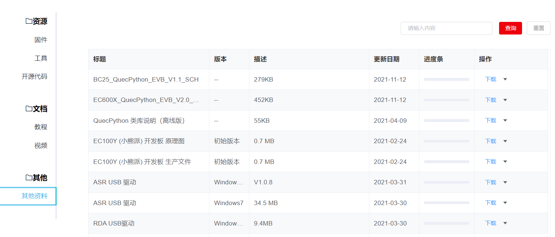The height and width of the screenshot is (237, 555).
Task: Open the 开源代码 section
Action: pos(34,76)
